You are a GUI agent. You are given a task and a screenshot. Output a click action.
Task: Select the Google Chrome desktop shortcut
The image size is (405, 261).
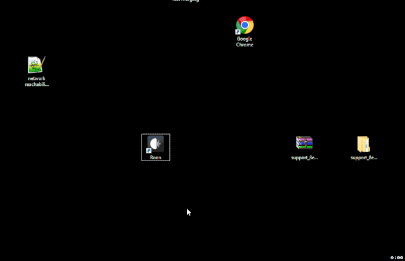click(245, 25)
